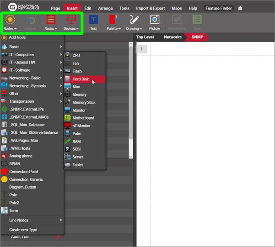Choose Memory node in submenu
275x247 pixels.
85,95
